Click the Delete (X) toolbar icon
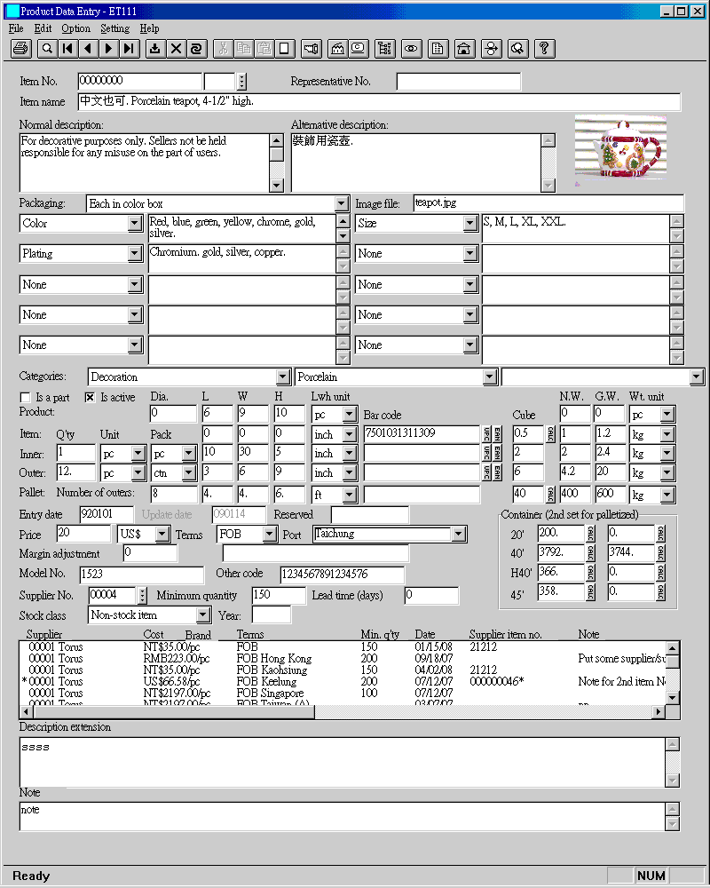The image size is (710, 888). point(176,49)
